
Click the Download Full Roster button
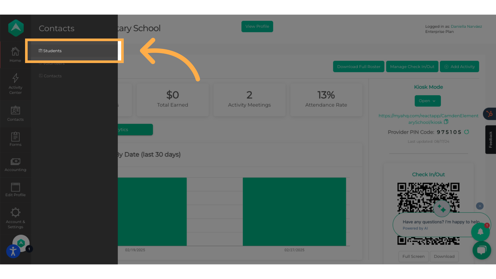click(358, 67)
